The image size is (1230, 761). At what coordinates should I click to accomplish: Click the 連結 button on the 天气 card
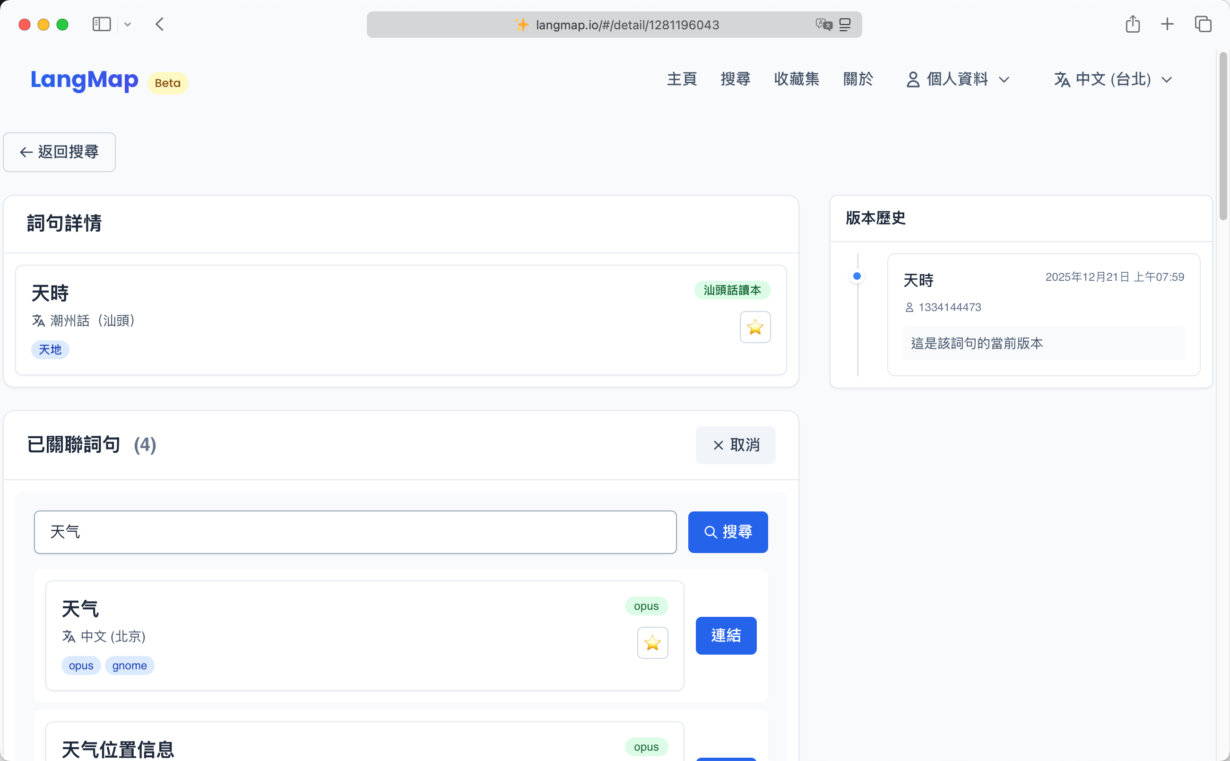pos(726,636)
